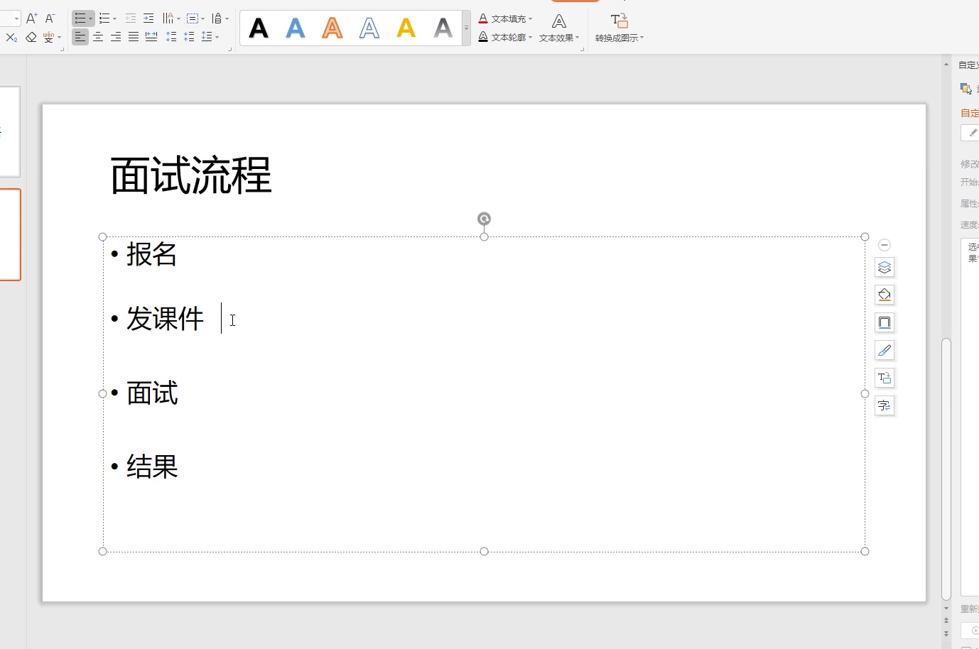Select the orange outline text preset
This screenshot has width=979, height=649.
[x=332, y=28]
